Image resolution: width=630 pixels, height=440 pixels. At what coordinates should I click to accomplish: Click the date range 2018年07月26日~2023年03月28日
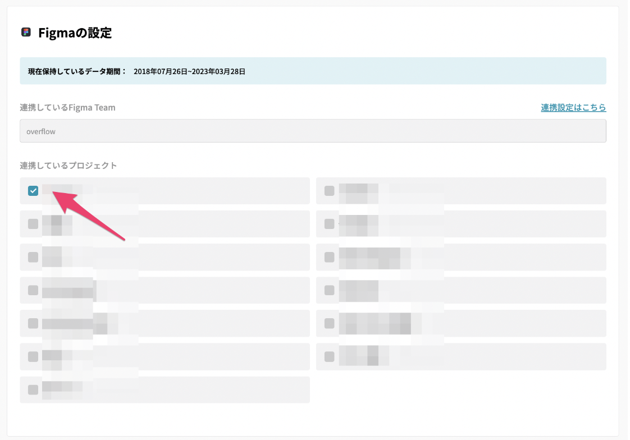(190, 71)
